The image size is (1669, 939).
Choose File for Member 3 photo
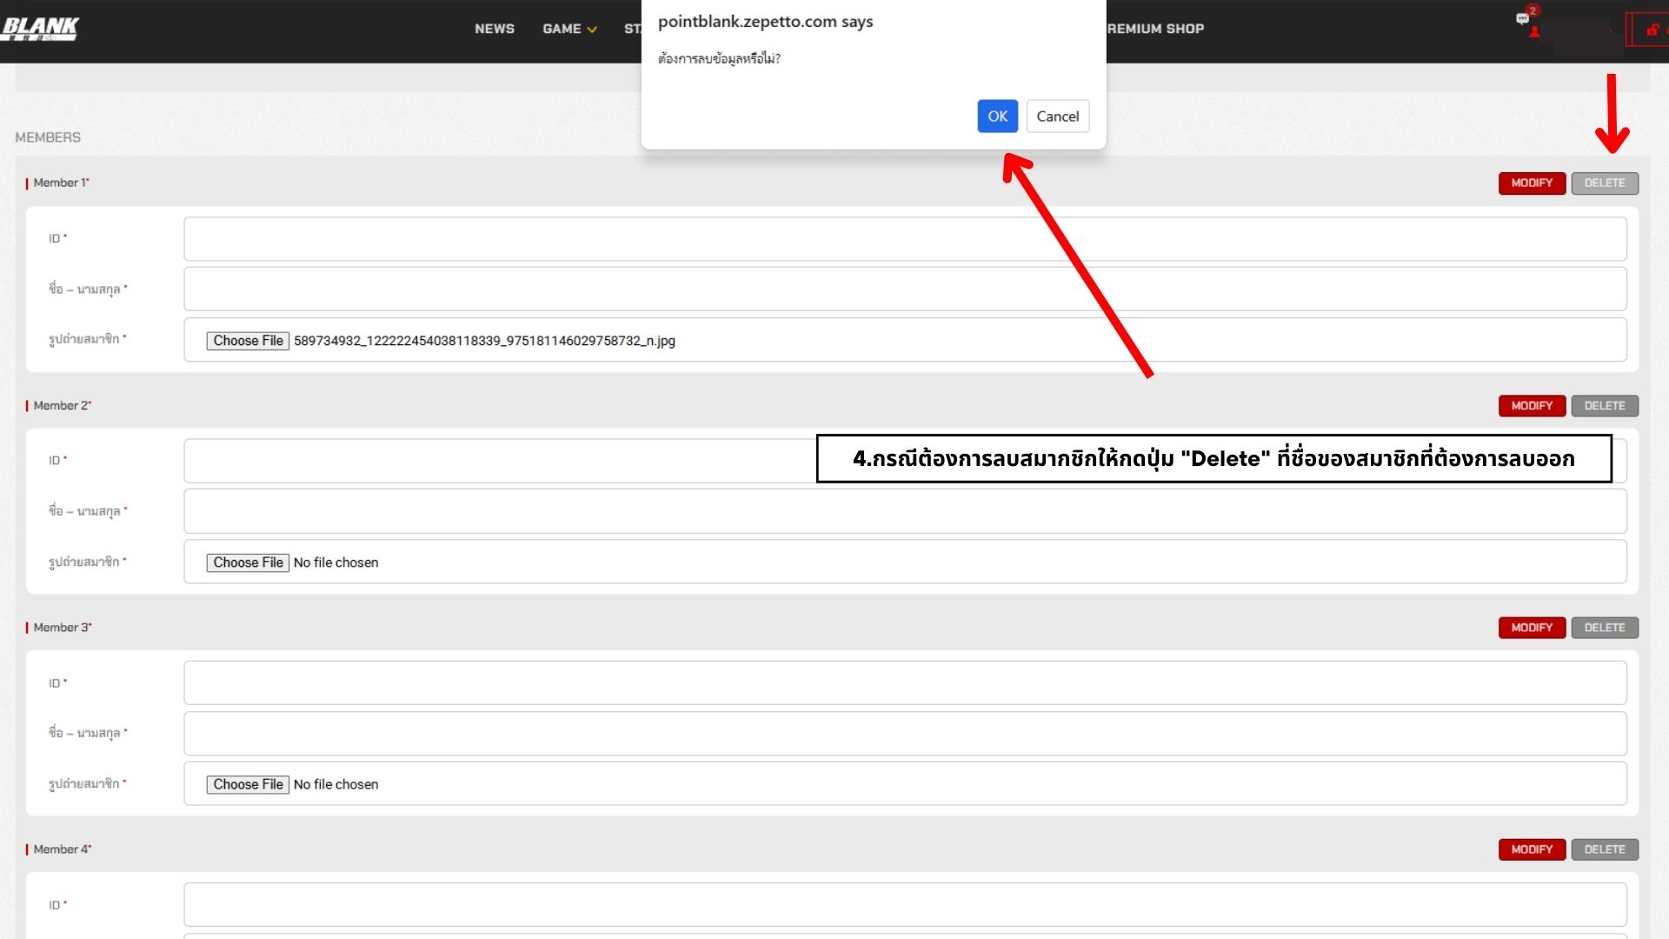[x=248, y=784]
